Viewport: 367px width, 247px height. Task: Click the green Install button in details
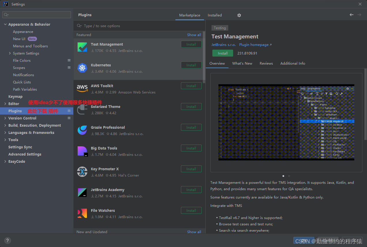223,53
